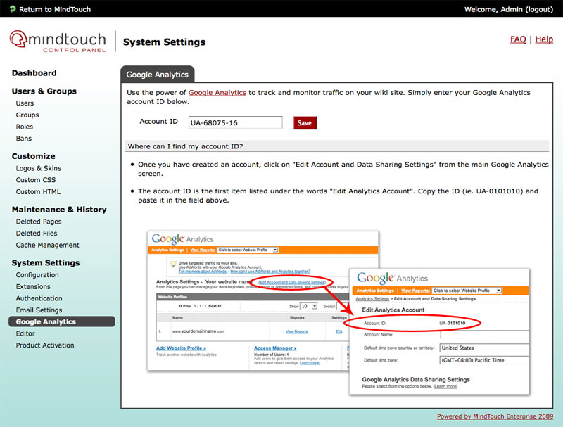Click the 'Where can I find my account ID?' header
Viewport: 563px width, 427px height.
(337, 146)
